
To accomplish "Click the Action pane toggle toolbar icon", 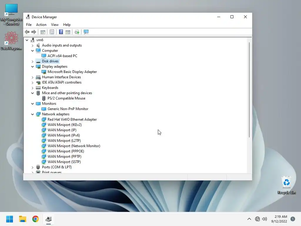I will [68, 32].
